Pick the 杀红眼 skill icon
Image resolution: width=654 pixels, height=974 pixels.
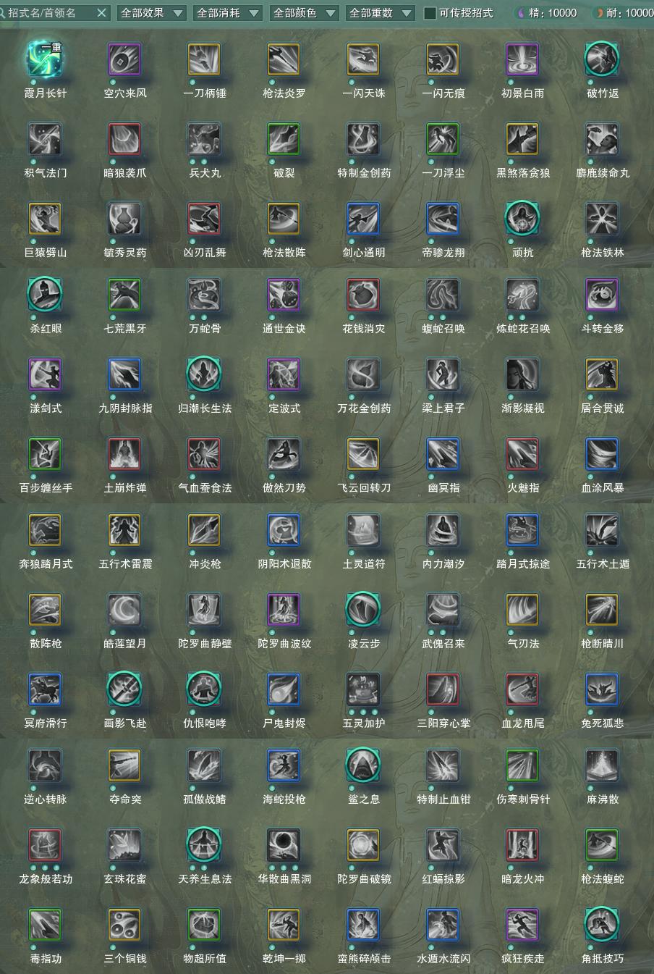[46, 295]
